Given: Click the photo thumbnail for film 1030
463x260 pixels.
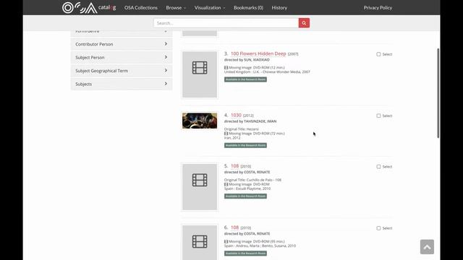Looking at the screenshot, I should coord(200,121).
